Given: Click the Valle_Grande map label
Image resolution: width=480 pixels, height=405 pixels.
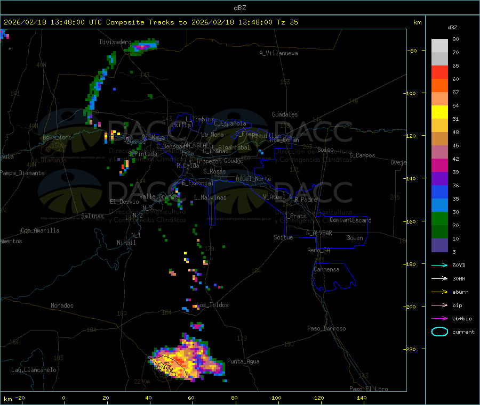Looking at the screenshot, I should (x=158, y=196).
